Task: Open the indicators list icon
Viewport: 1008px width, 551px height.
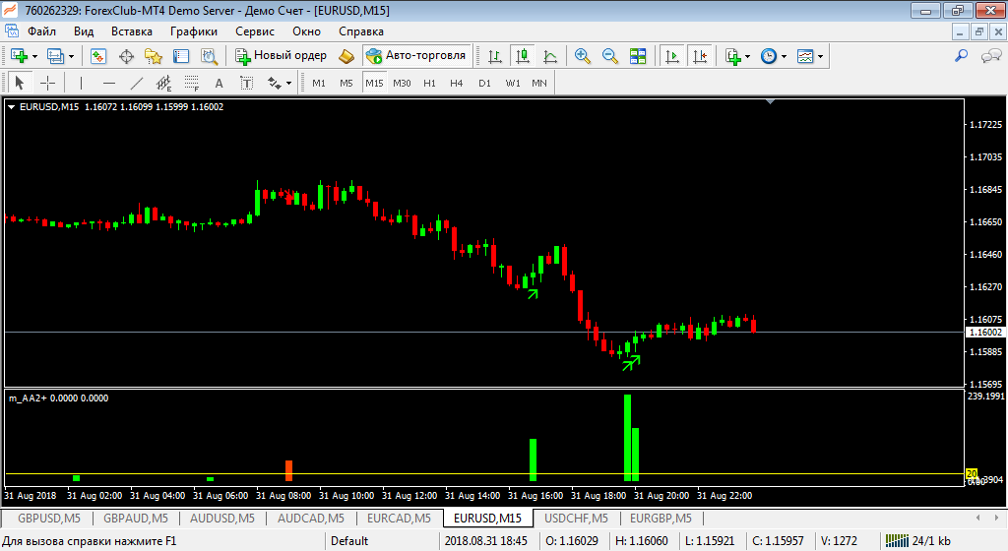Action: point(732,56)
